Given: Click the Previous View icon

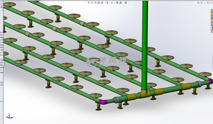Looking at the screenshot, I should tap(96, 3).
